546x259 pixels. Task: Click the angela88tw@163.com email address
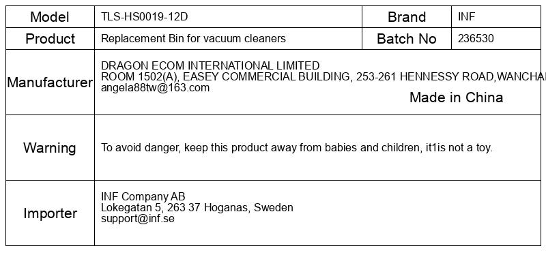tap(156, 88)
